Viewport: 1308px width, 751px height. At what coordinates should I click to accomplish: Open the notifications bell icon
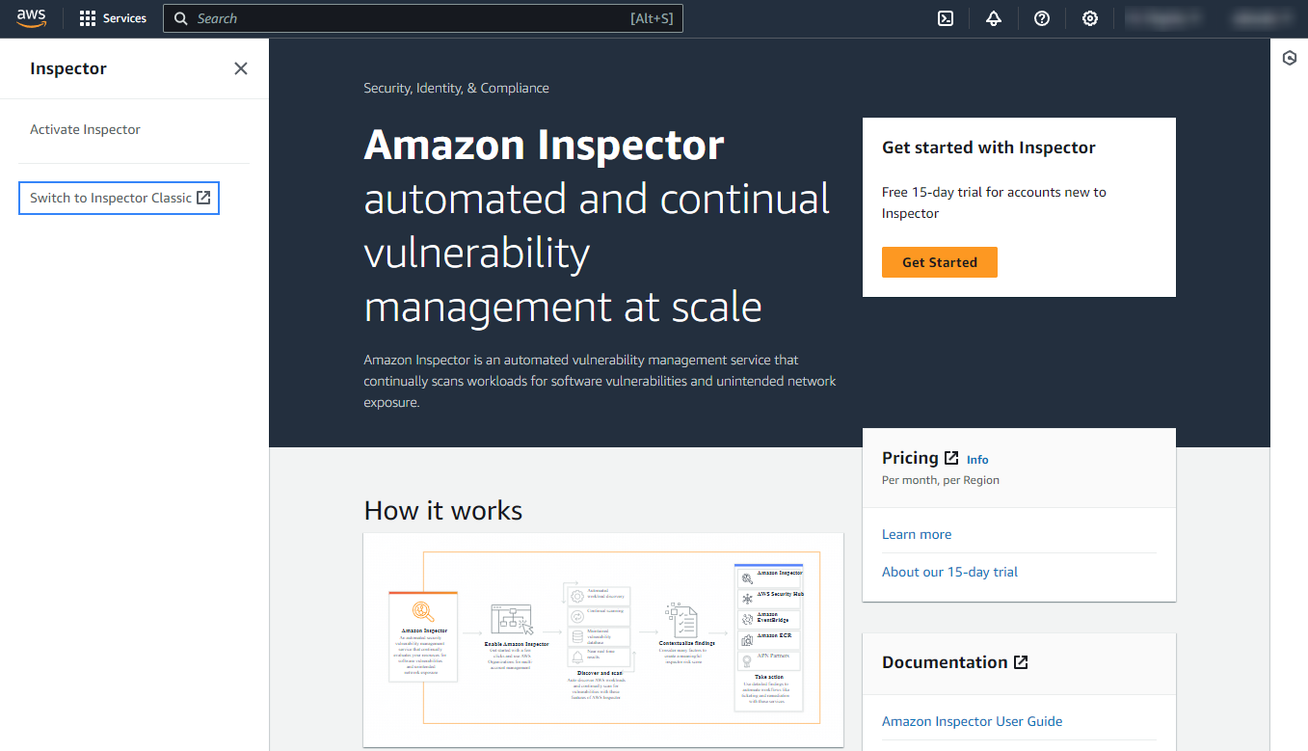tap(994, 18)
